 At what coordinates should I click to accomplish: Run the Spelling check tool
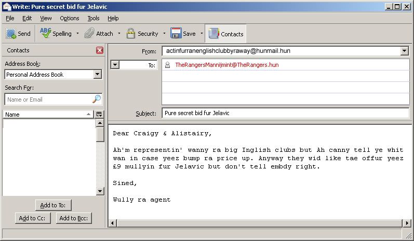[x=56, y=34]
